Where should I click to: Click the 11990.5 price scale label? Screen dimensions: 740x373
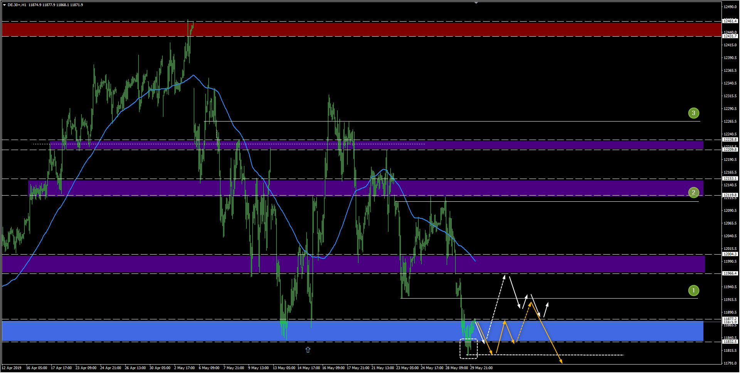730,262
